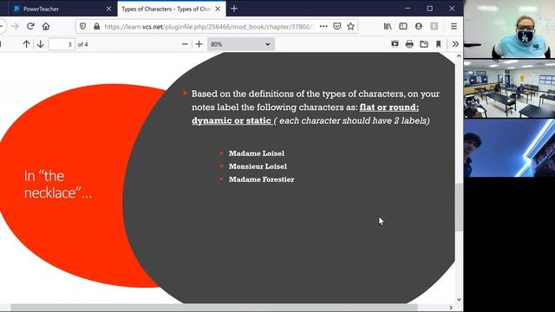Click the horizontal scrollbar at bottom
Image resolution: width=555 pixels, height=312 pixels.
[214, 308]
